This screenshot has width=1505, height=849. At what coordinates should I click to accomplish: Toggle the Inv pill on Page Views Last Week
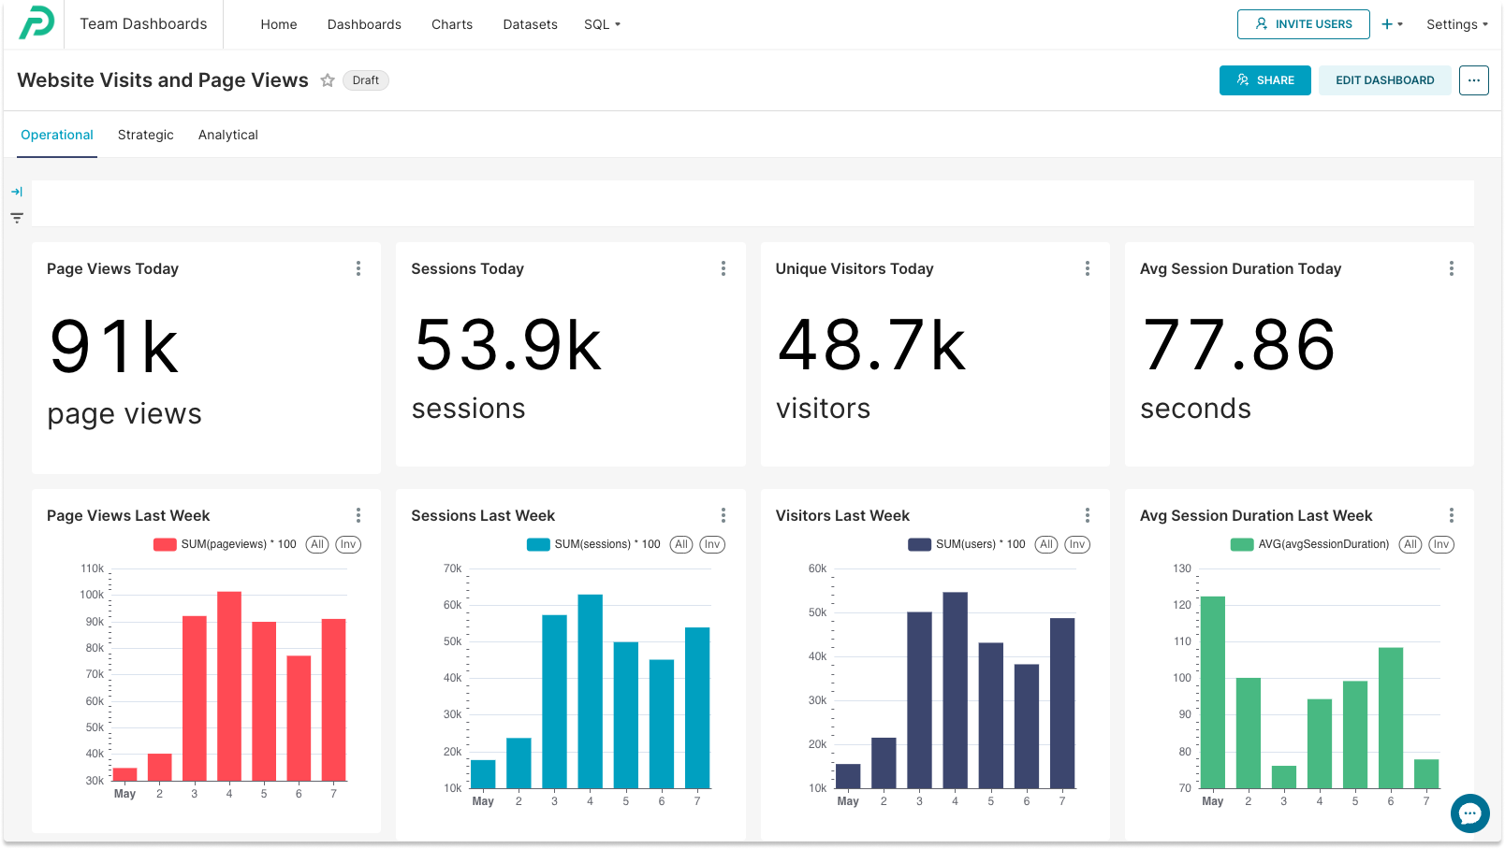tap(348, 544)
